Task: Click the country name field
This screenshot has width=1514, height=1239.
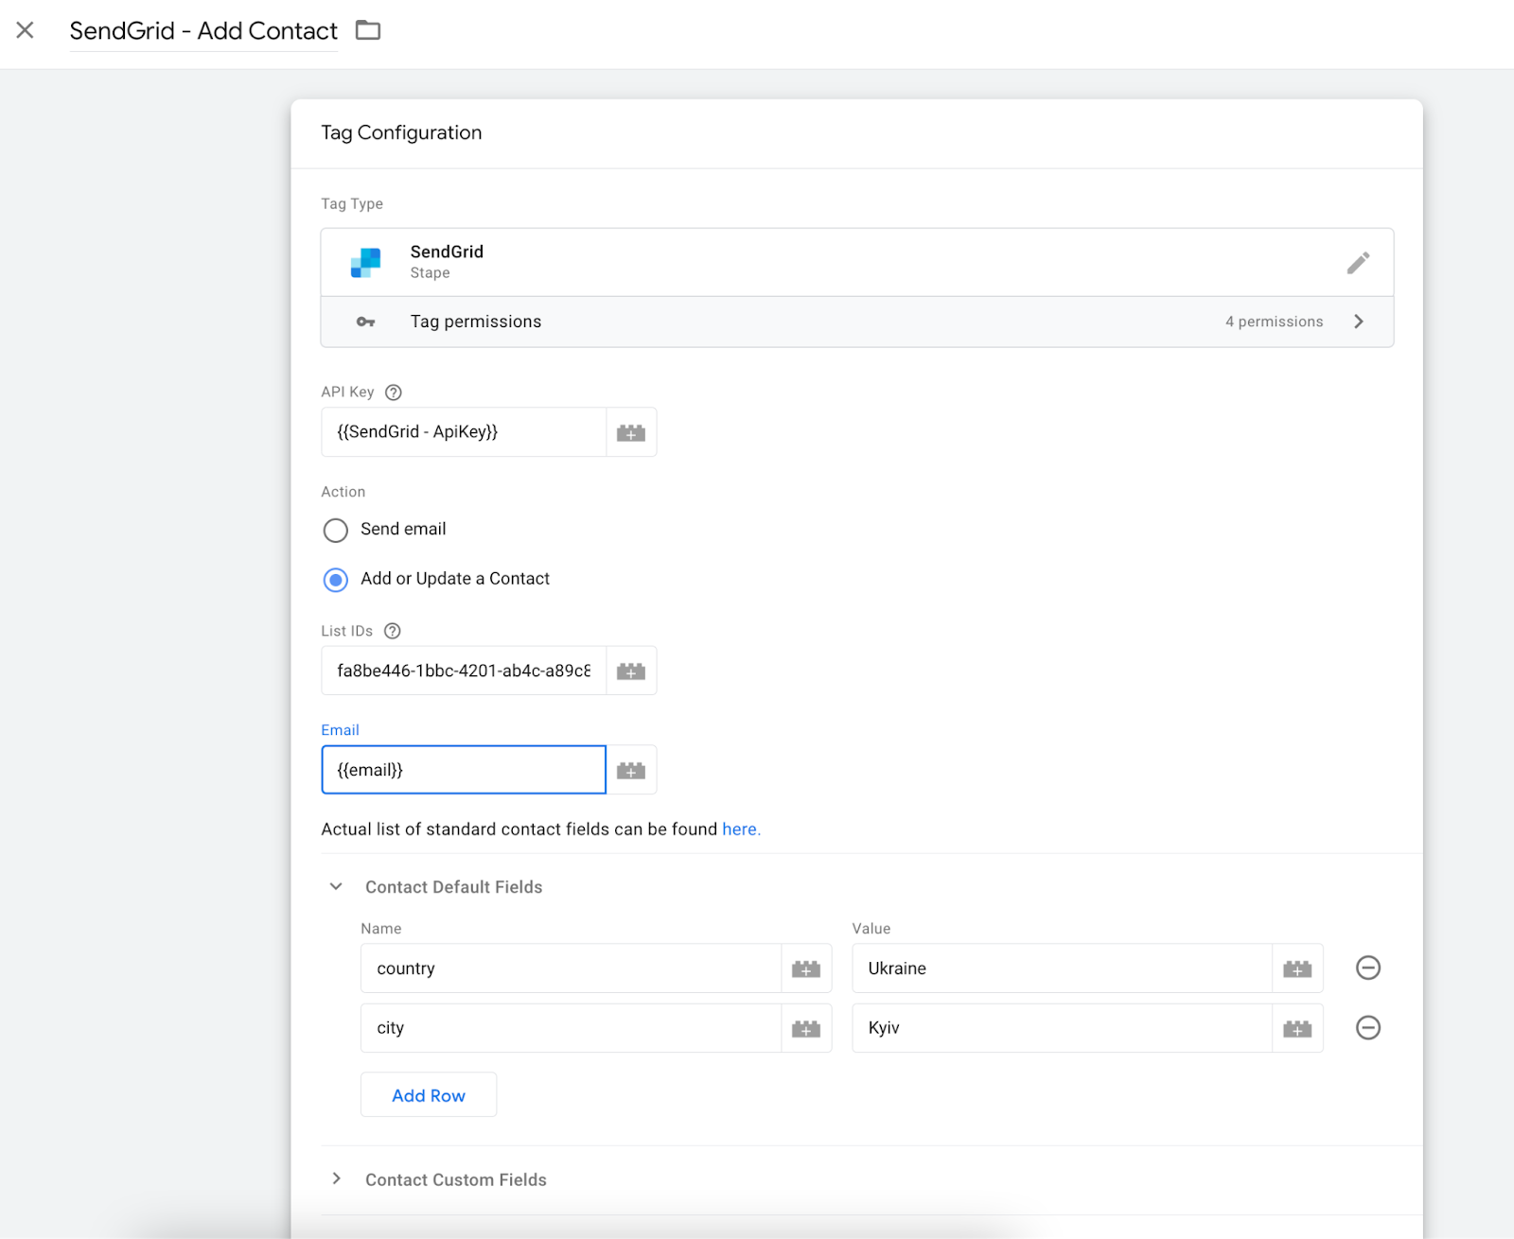Action: click(571, 969)
